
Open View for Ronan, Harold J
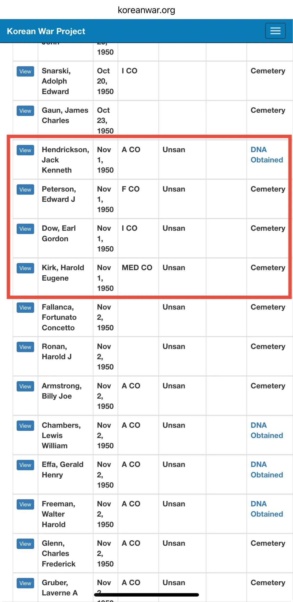click(x=25, y=347)
